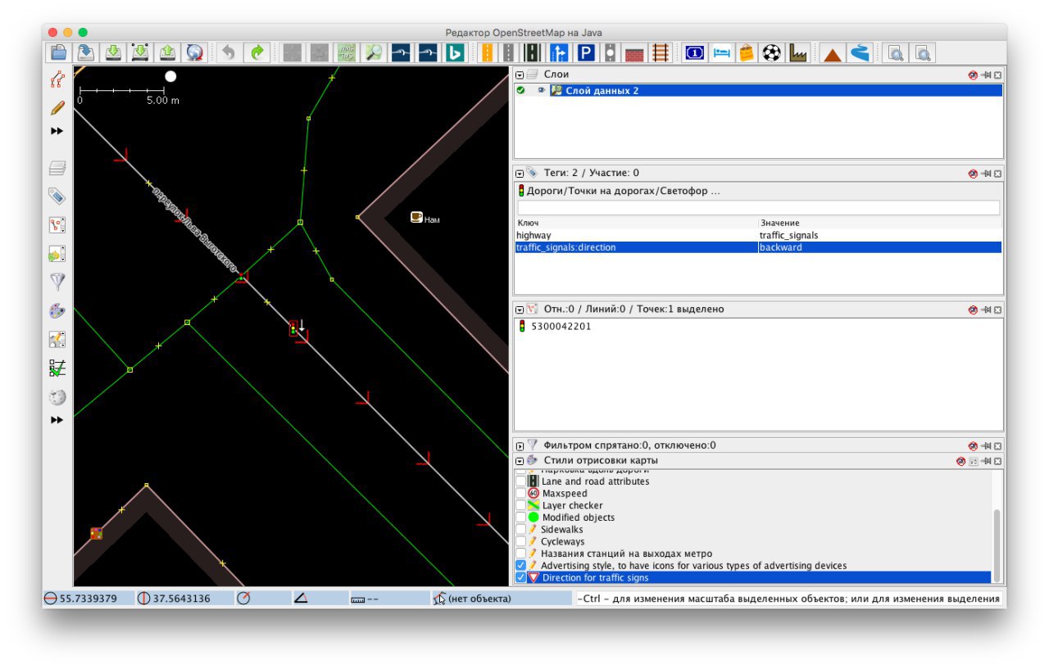Enable Lane and road attributes checkbox
The image size is (1049, 669).
tap(521, 481)
